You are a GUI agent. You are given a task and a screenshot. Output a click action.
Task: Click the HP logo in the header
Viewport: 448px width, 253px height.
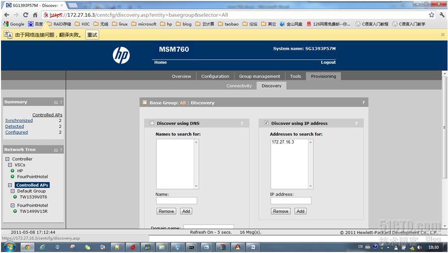(x=121, y=55)
